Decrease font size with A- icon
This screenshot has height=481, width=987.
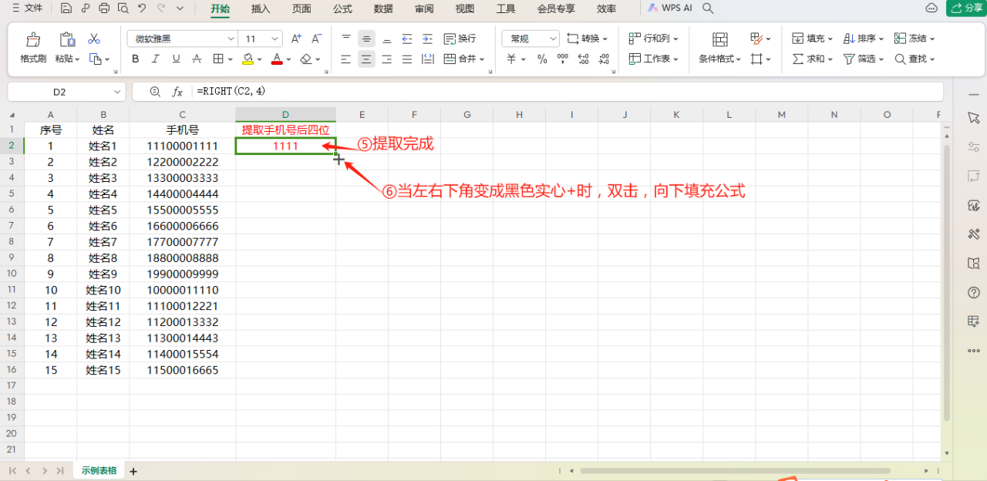(x=316, y=39)
